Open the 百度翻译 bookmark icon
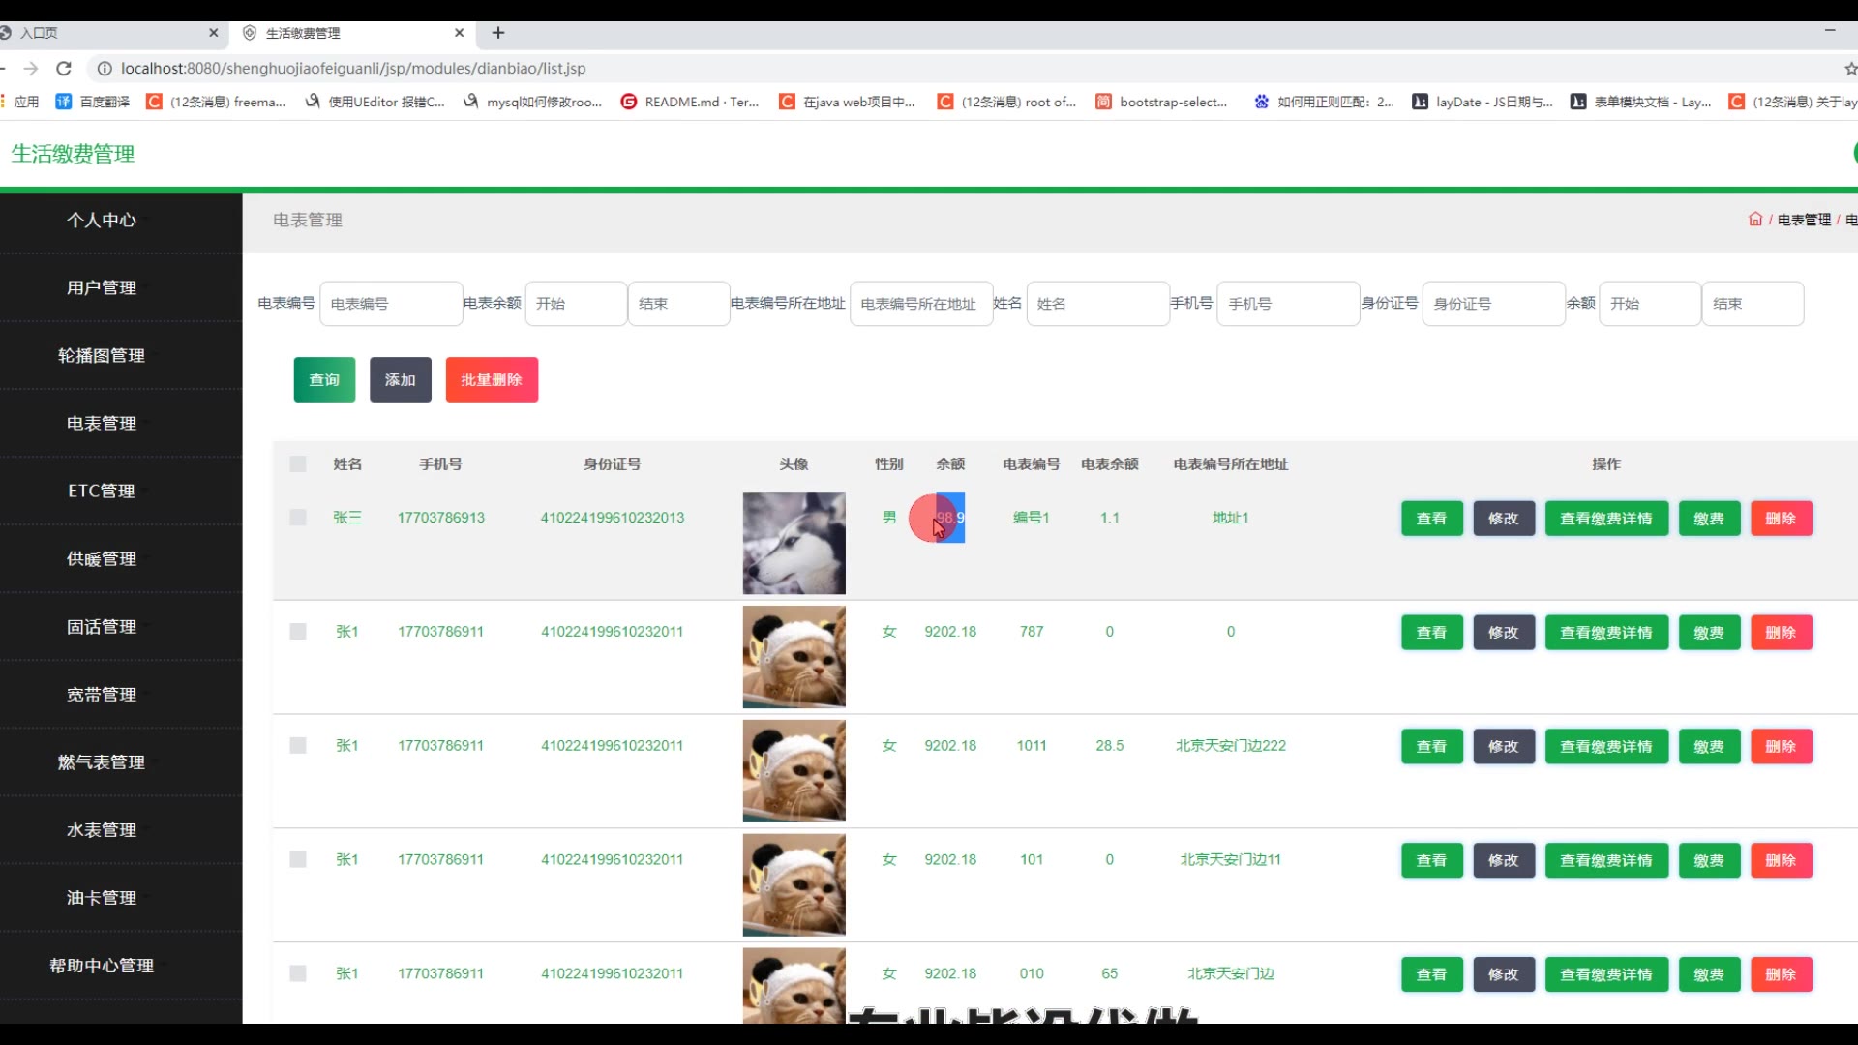 [64, 102]
